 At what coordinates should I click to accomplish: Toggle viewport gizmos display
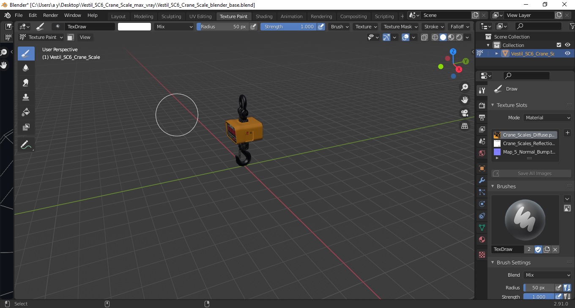click(x=386, y=37)
